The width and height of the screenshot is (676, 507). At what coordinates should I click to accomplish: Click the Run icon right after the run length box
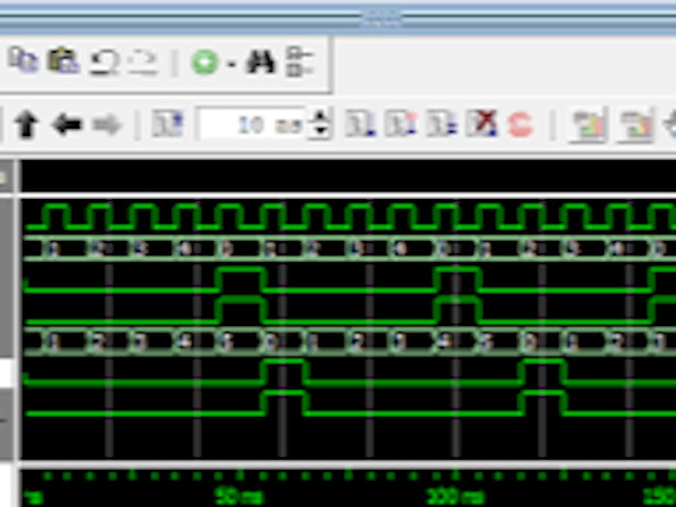[x=361, y=124]
